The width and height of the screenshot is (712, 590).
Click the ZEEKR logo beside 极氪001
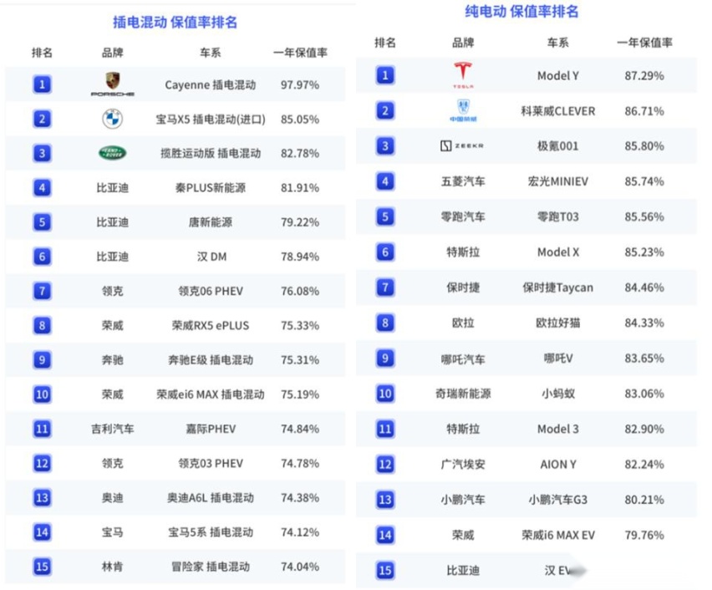tap(462, 145)
